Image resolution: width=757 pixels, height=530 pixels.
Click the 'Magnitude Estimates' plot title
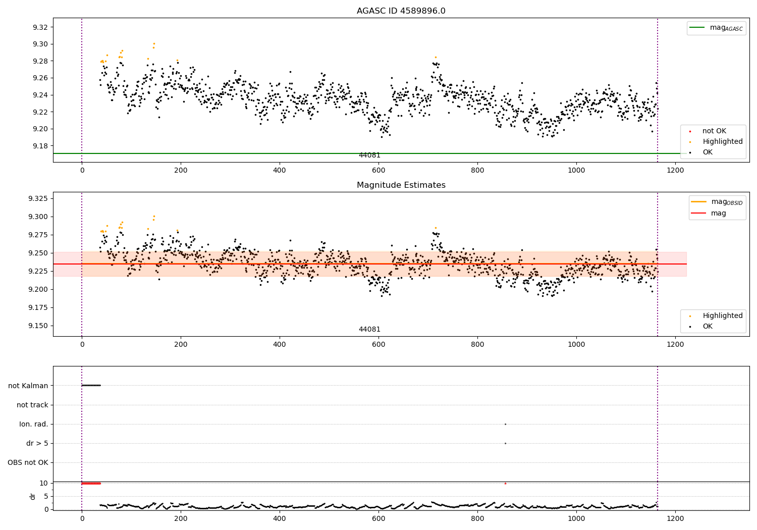[401, 185]
